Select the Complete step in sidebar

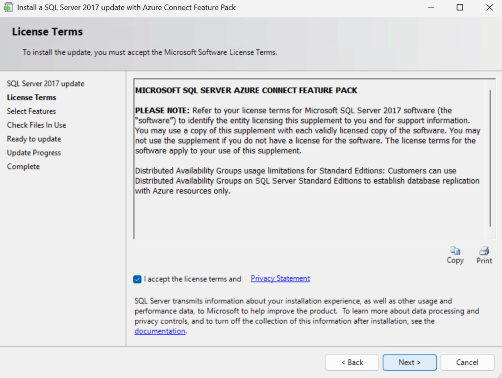(24, 166)
